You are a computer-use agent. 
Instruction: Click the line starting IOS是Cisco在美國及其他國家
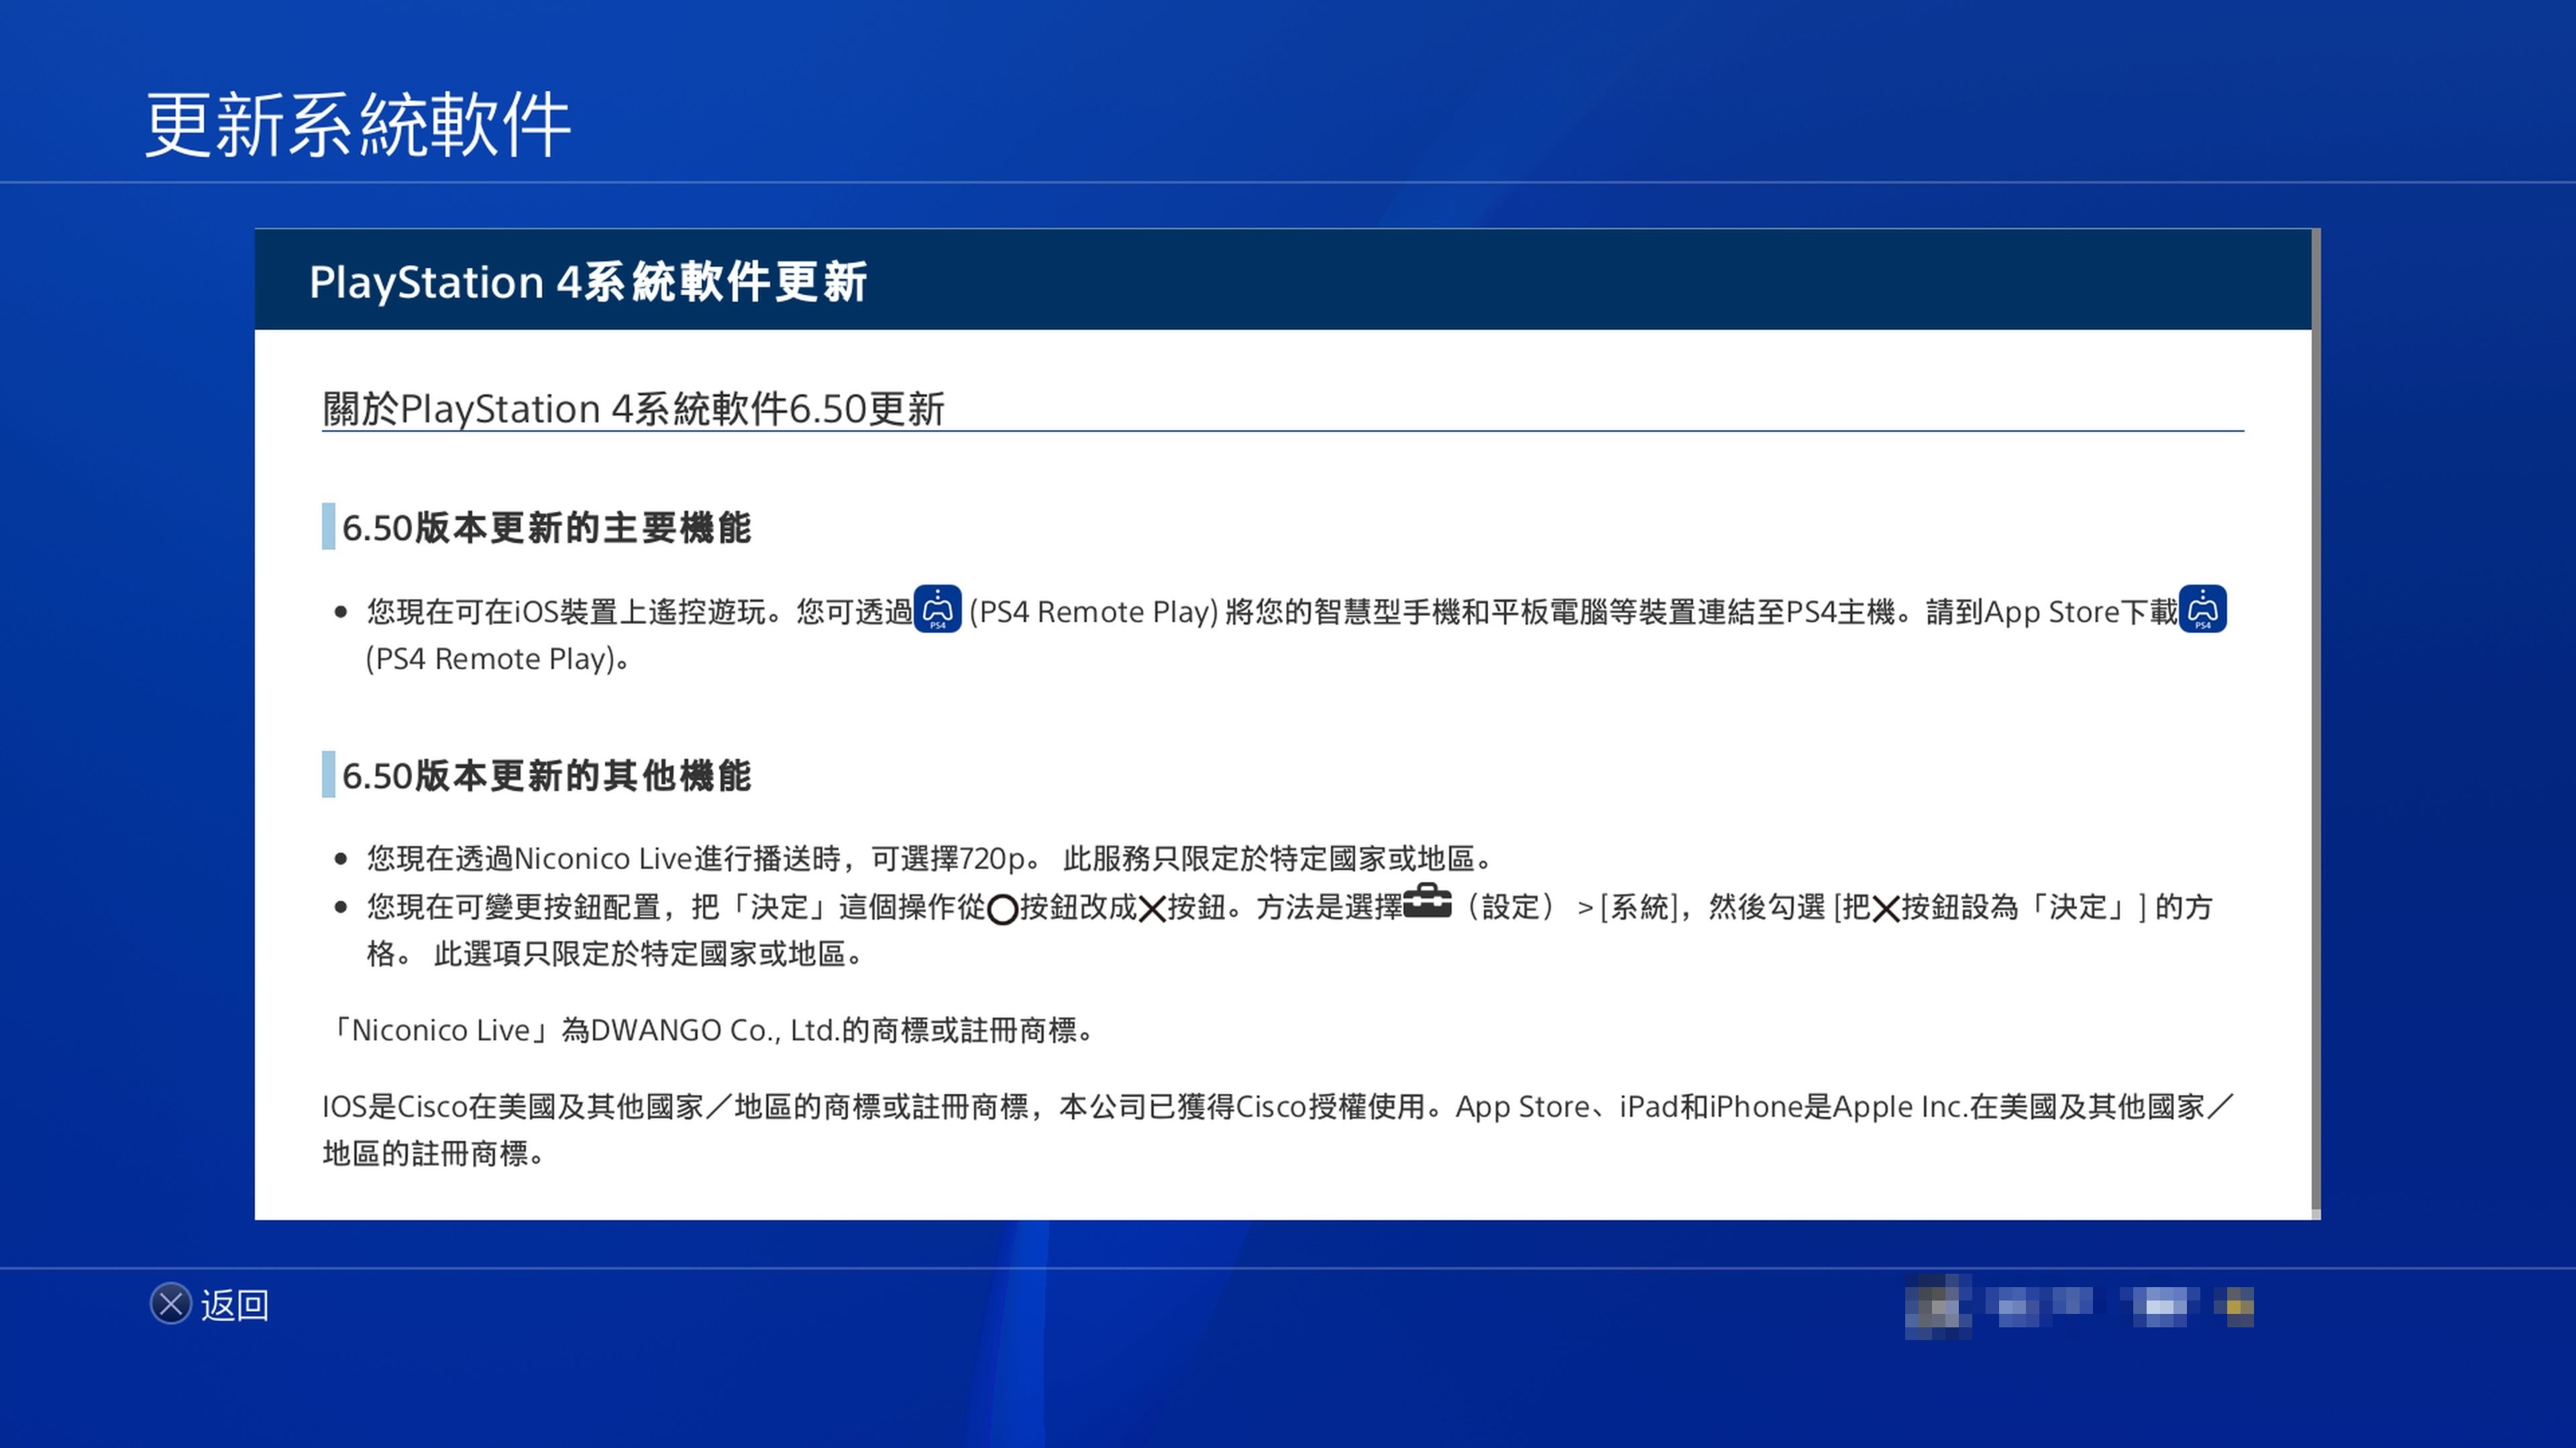click(x=1278, y=1106)
